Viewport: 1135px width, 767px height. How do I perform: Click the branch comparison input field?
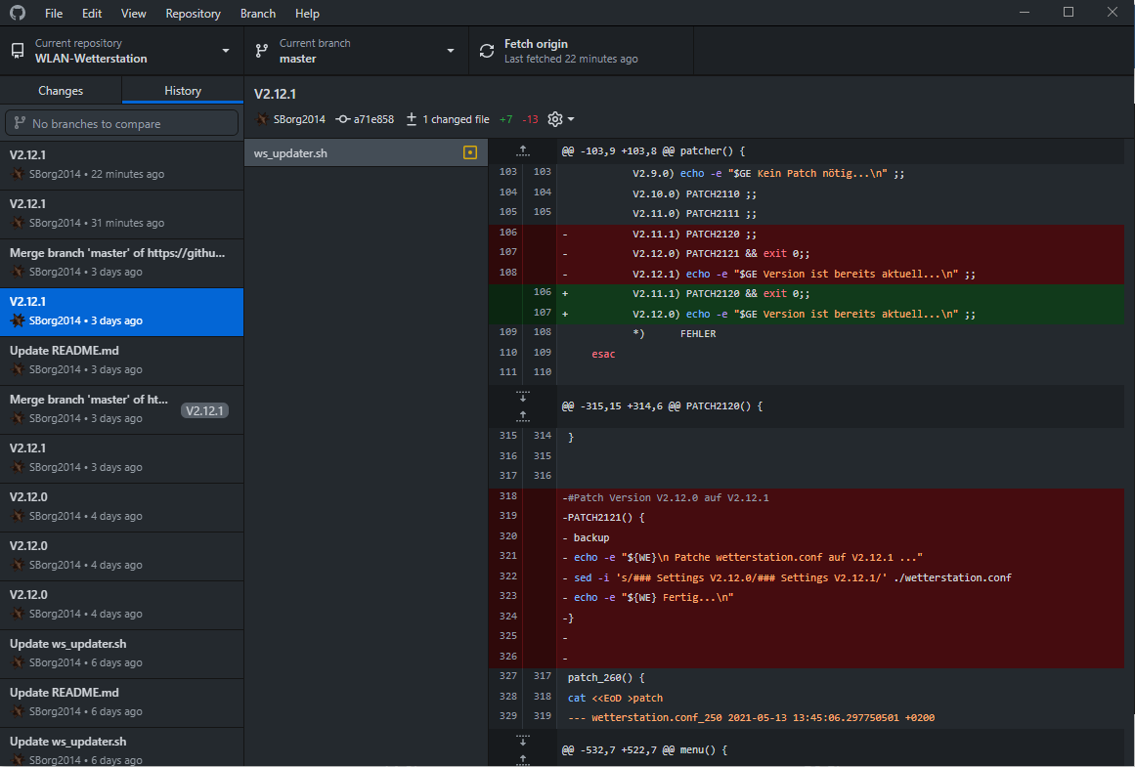(127, 123)
